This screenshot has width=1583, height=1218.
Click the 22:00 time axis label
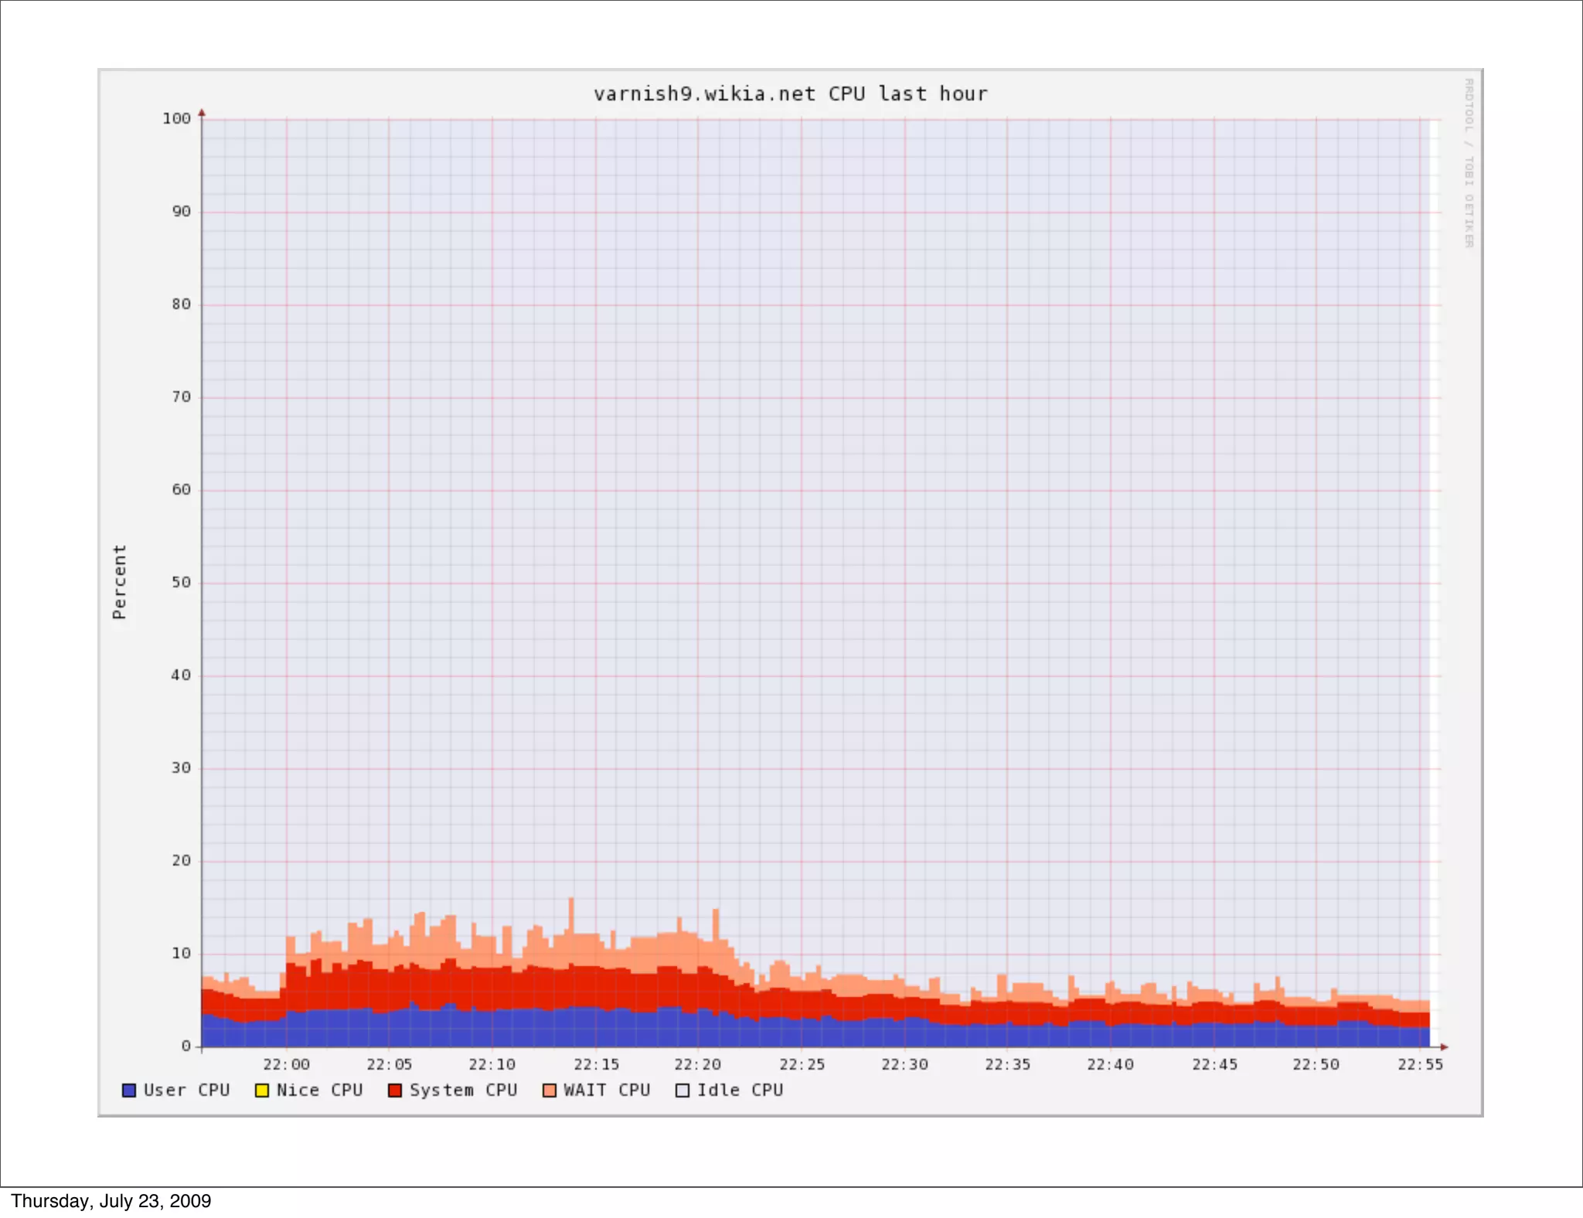pos(286,1065)
